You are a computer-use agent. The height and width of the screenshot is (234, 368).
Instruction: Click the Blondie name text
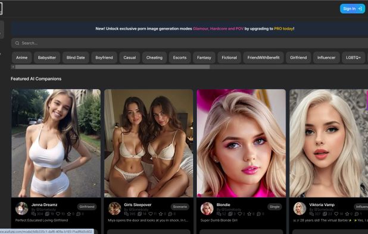coord(223,205)
